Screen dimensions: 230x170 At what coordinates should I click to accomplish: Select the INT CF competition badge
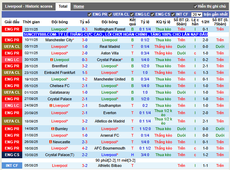[12, 165]
